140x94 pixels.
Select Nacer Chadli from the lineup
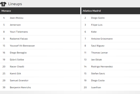17,66
